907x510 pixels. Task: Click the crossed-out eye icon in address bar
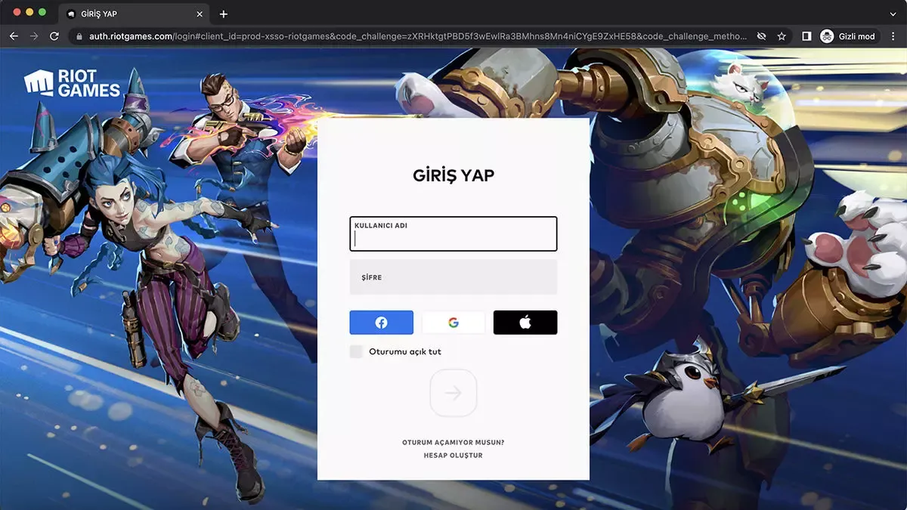(761, 36)
